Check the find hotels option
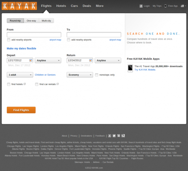Screen dimensions: 188x171 9,84
